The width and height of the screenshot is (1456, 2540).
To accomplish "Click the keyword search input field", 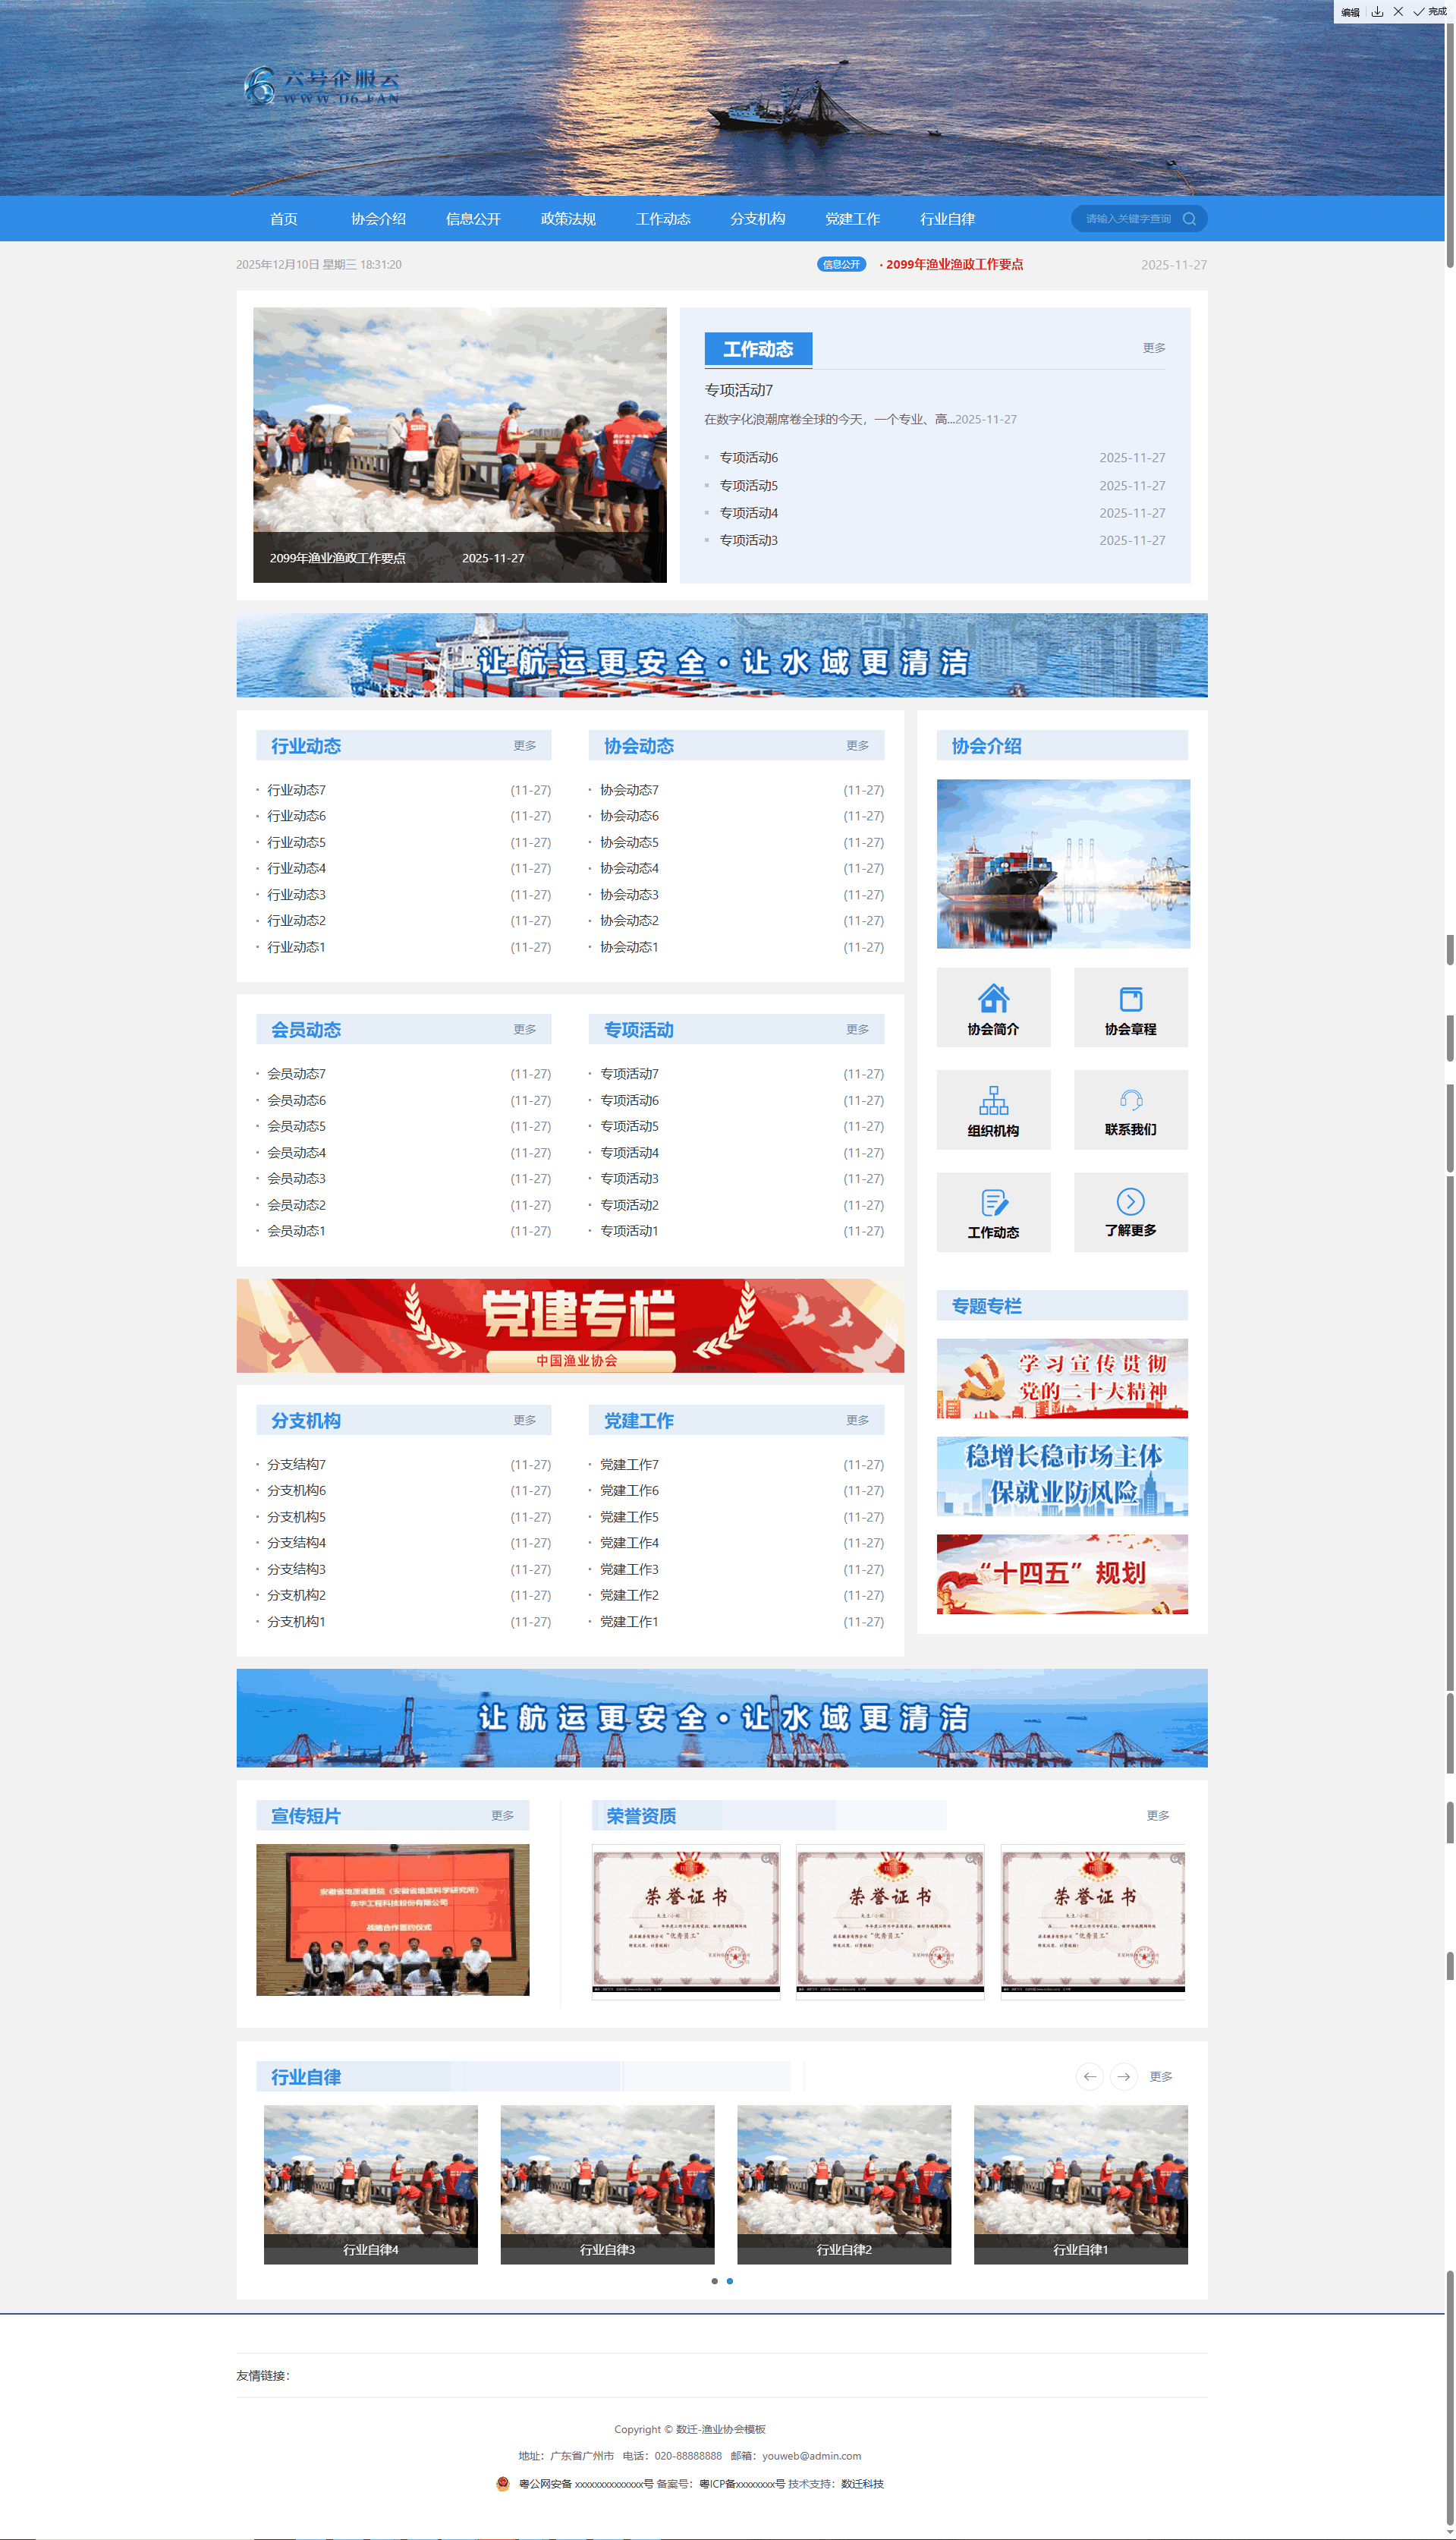I will coord(1127,219).
